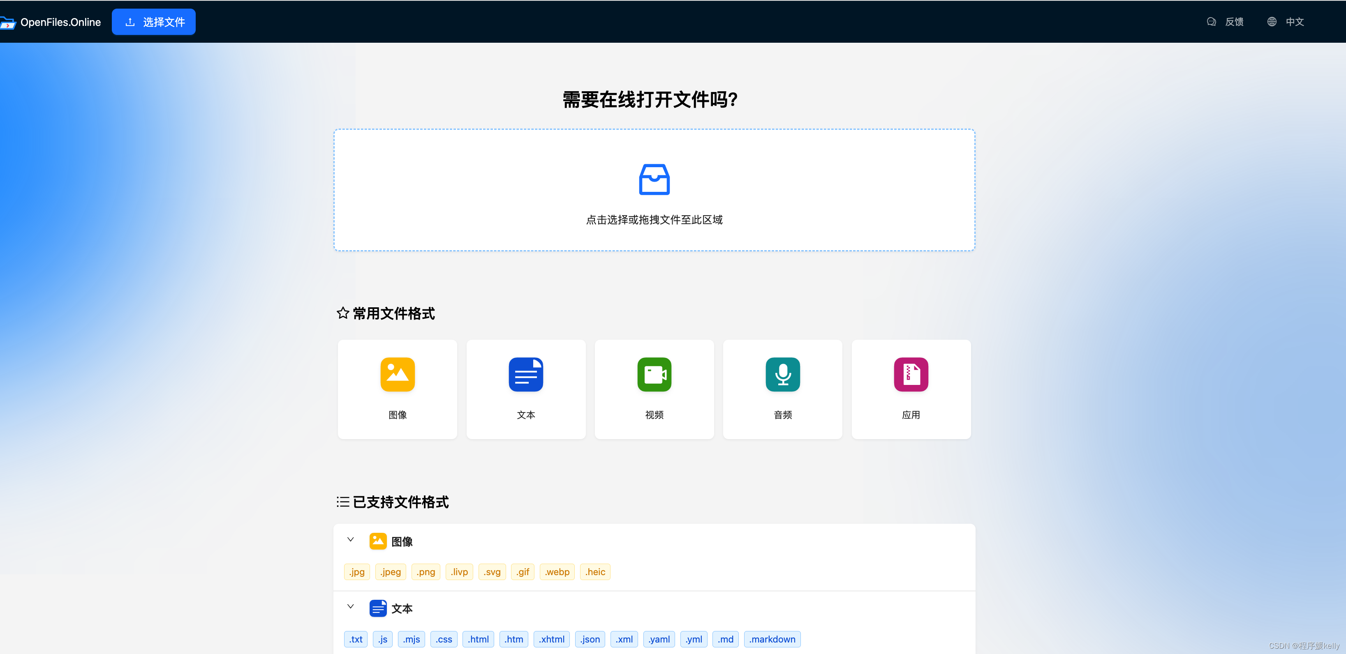
Task: Select the .json format tag
Action: pyautogui.click(x=590, y=639)
